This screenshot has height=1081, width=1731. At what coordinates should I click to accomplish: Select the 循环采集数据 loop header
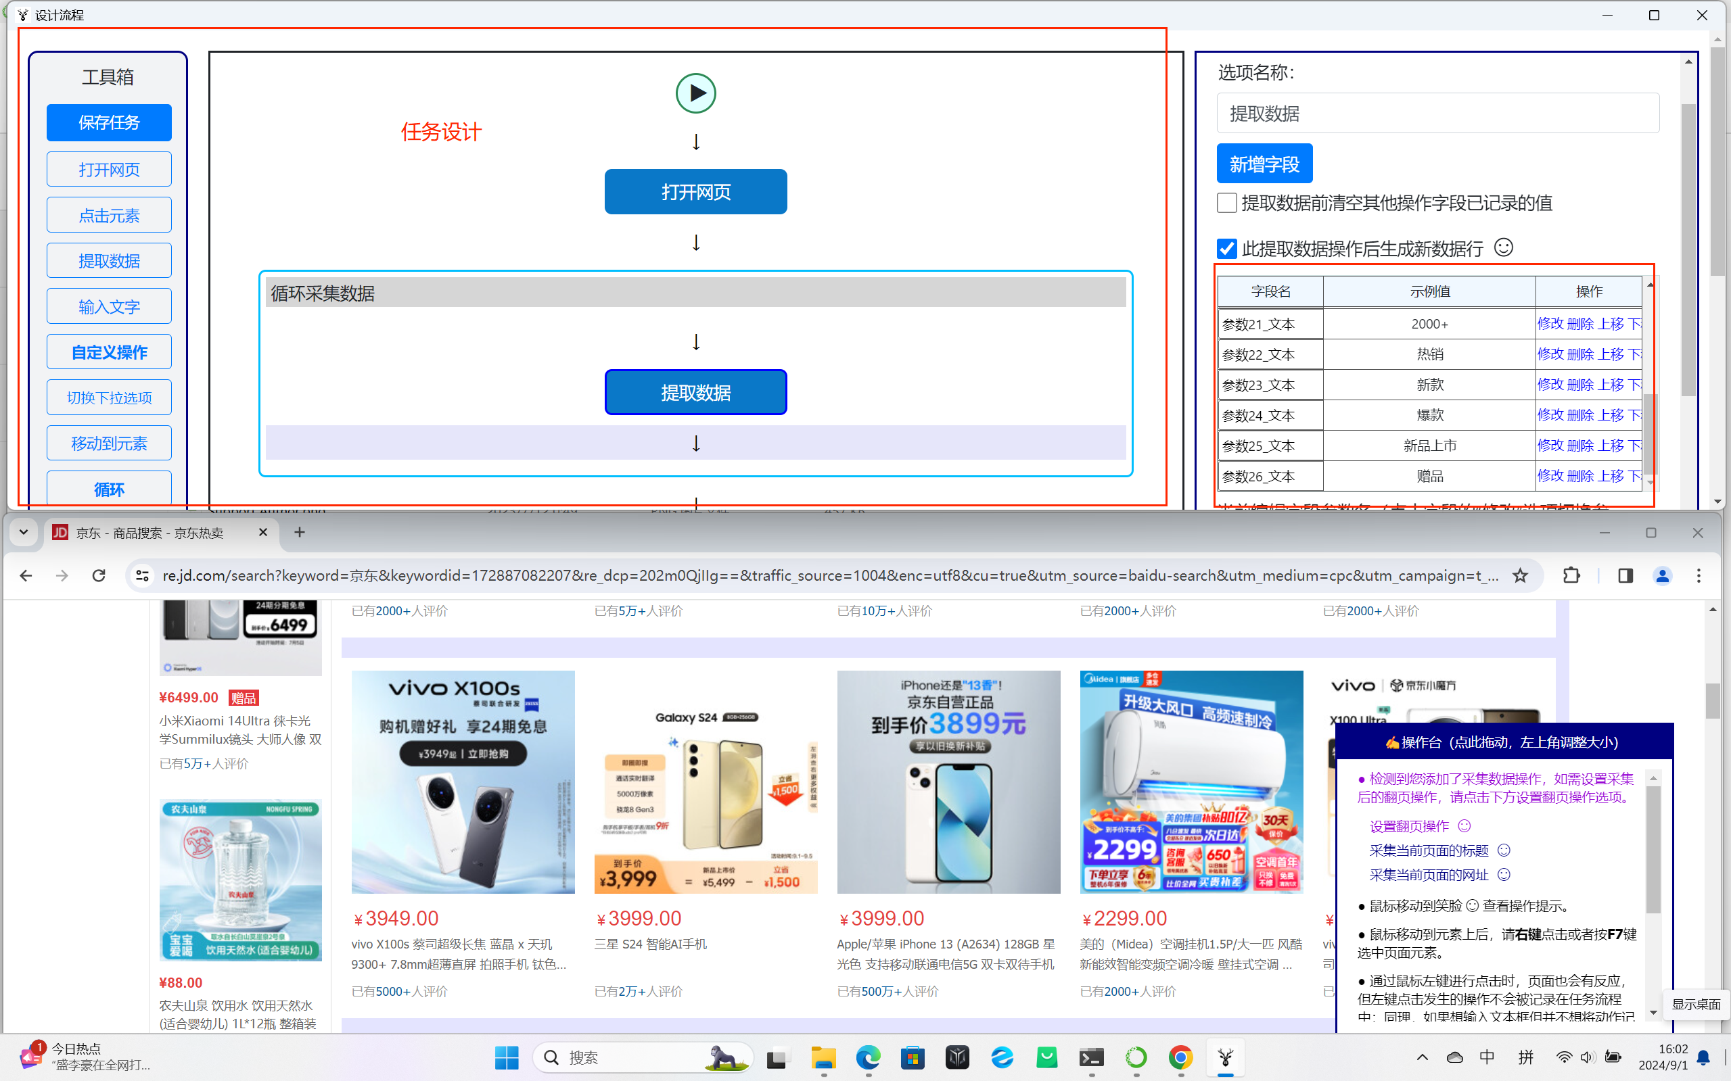click(695, 293)
